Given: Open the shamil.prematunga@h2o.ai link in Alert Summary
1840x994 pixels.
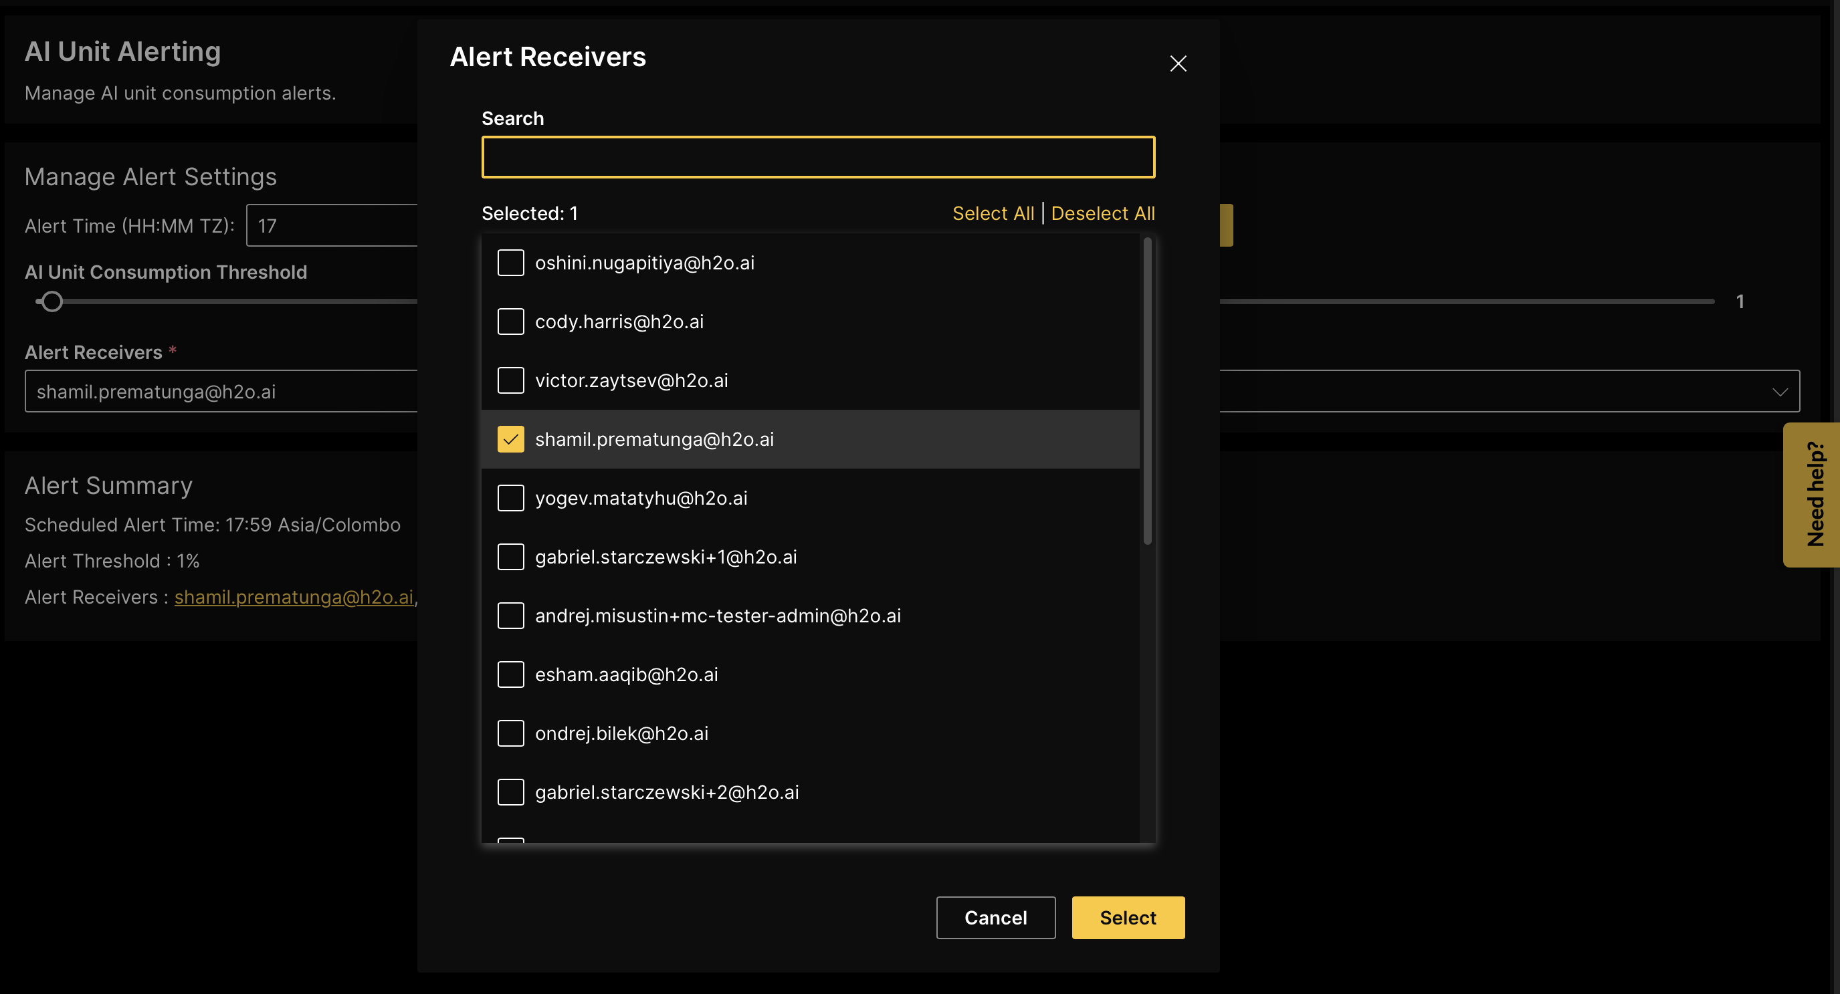Looking at the screenshot, I should click(294, 597).
